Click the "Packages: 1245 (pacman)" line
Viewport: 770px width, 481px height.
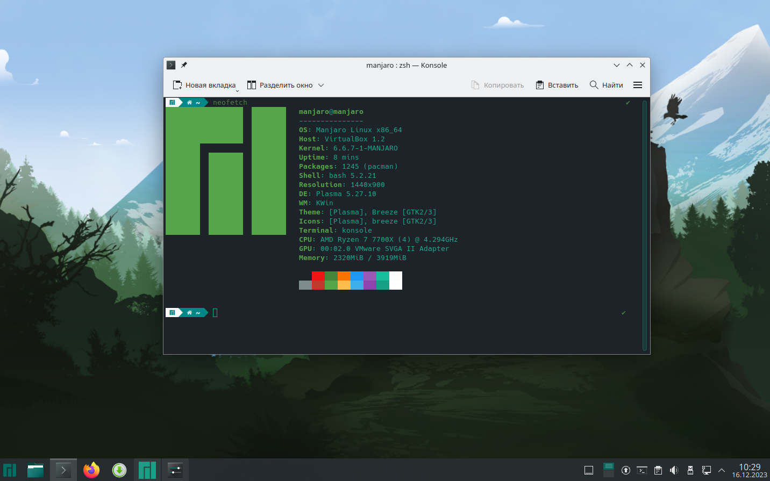click(x=348, y=167)
